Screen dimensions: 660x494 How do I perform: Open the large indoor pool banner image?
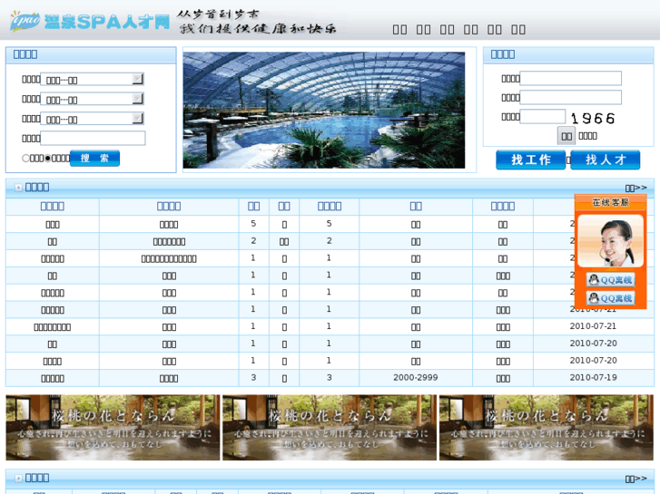pos(324,111)
